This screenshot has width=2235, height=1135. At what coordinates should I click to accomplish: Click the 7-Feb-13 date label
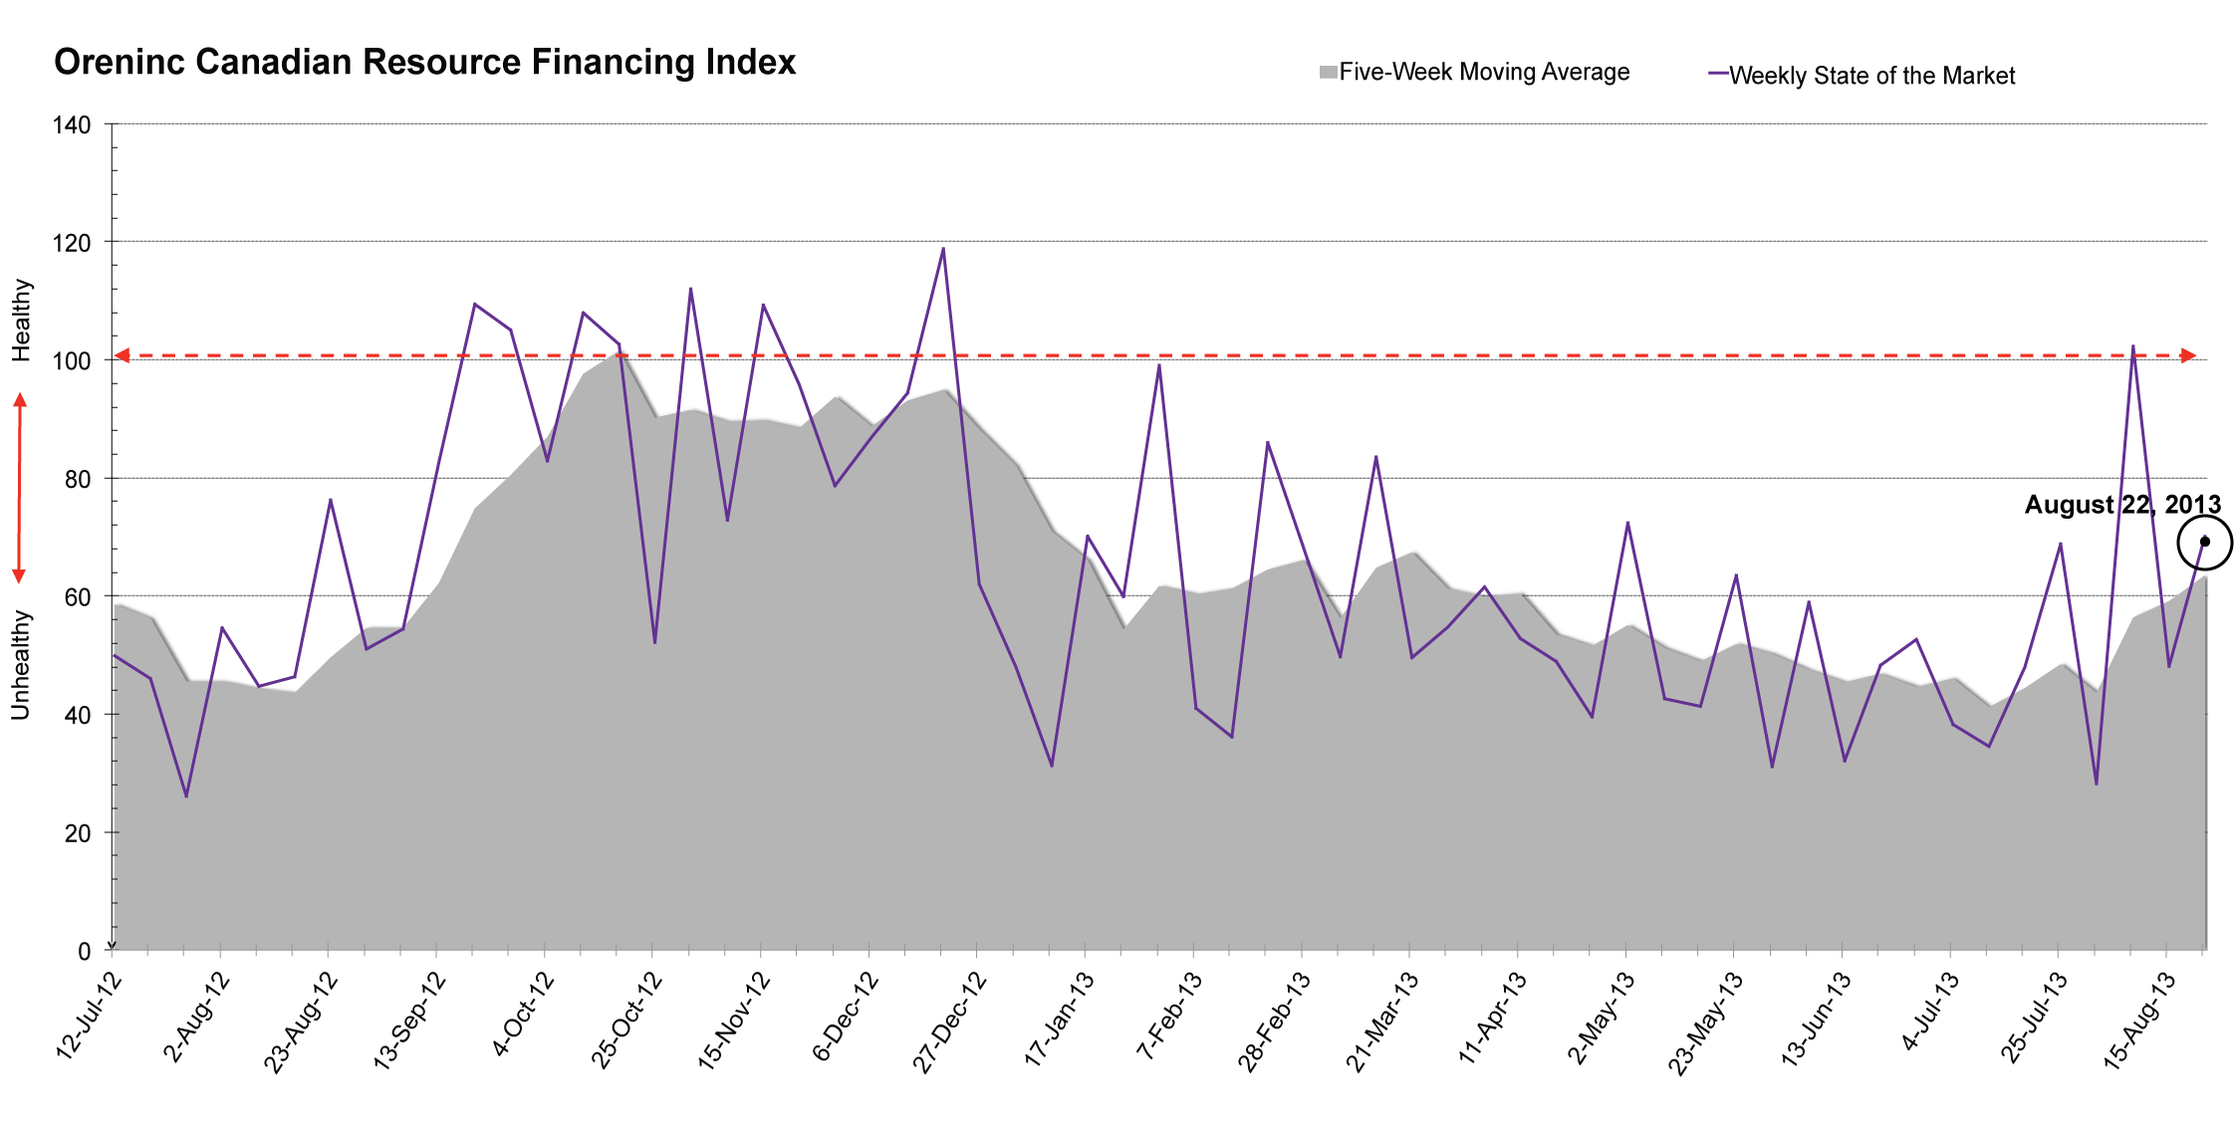point(1171,1016)
